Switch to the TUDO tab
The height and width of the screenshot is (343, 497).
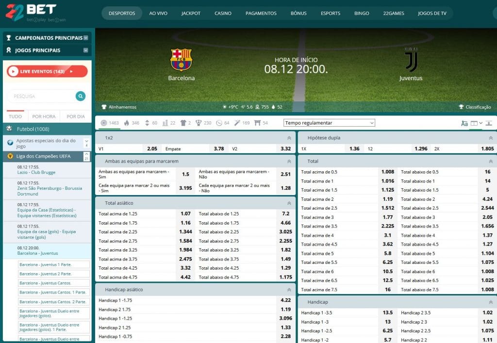pos(15,116)
